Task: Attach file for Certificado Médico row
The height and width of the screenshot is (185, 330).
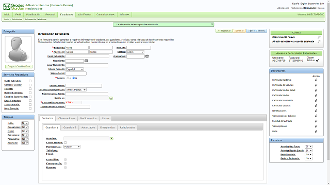Action: coord(316,96)
